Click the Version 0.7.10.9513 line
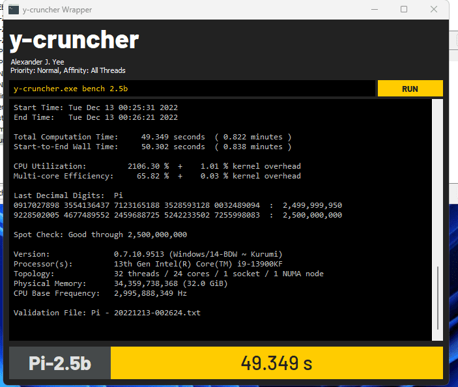Image resolution: width=458 pixels, height=387 pixels. [148, 254]
